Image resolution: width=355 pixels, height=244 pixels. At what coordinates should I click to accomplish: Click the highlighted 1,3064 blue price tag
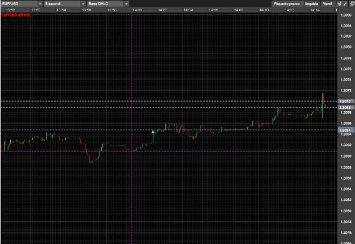coord(346,130)
